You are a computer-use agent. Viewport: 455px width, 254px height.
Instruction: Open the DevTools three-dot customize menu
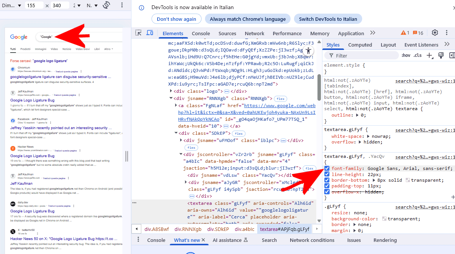(446, 33)
